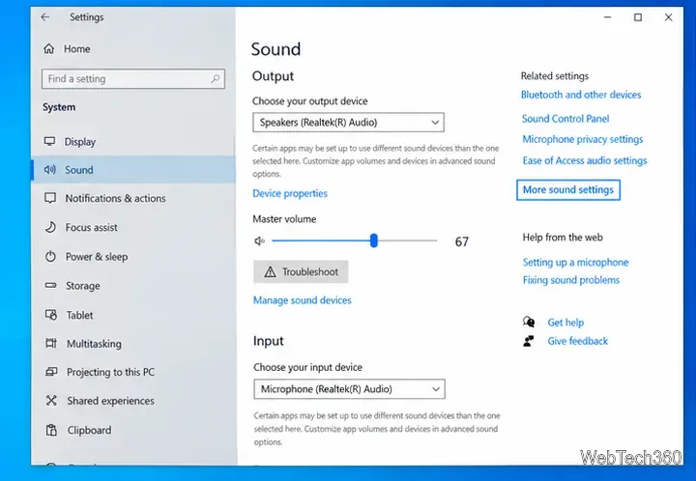The image size is (696, 481).
Task: Open Manage sound devices link
Action: click(303, 300)
